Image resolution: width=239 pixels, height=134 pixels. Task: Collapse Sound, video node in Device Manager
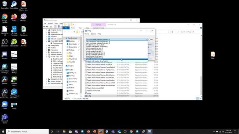coord(47,57)
